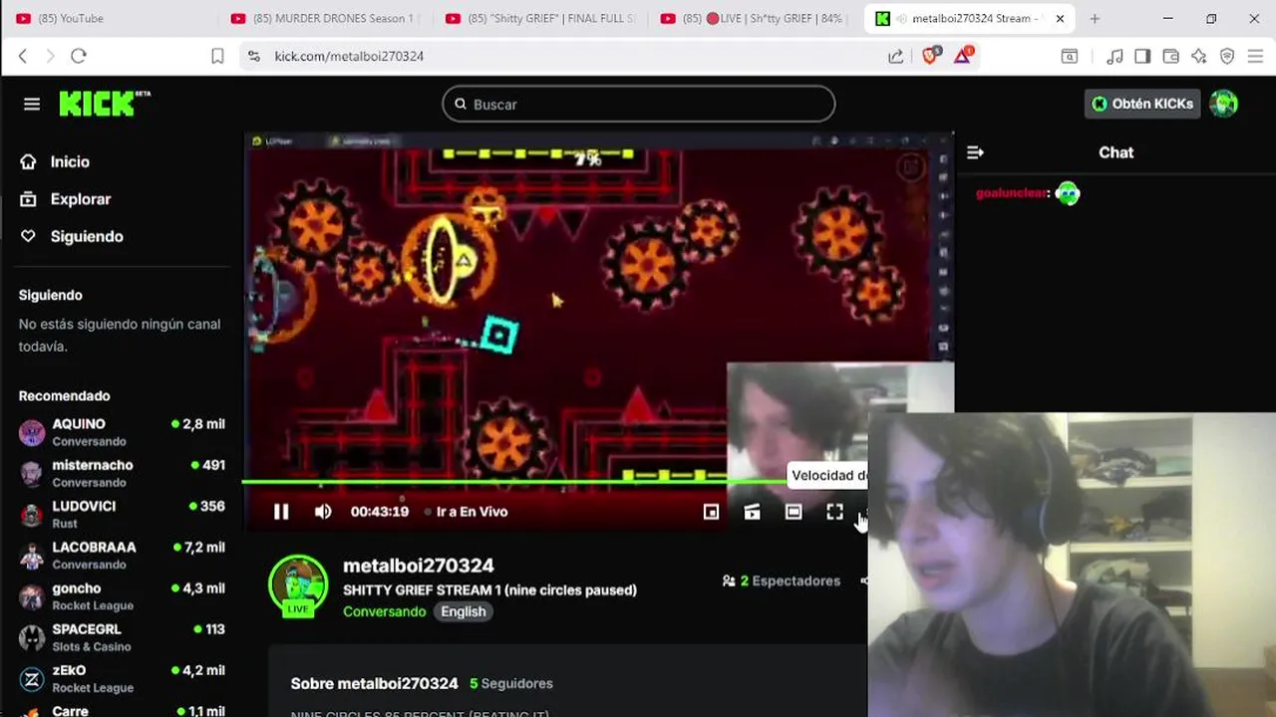Enter fullscreen in the video player
This screenshot has height=717, width=1276.
(x=834, y=512)
